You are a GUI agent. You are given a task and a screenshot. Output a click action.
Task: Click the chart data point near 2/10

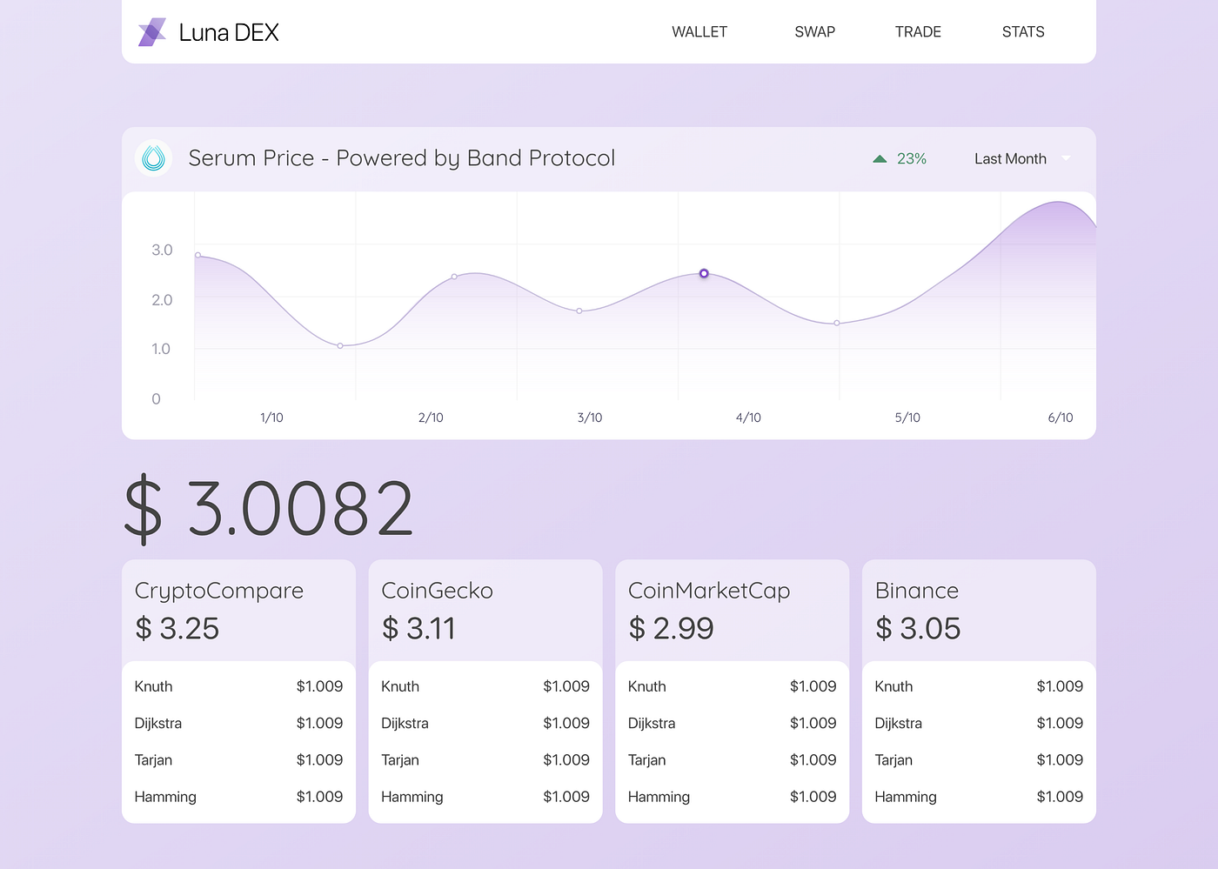(x=454, y=277)
